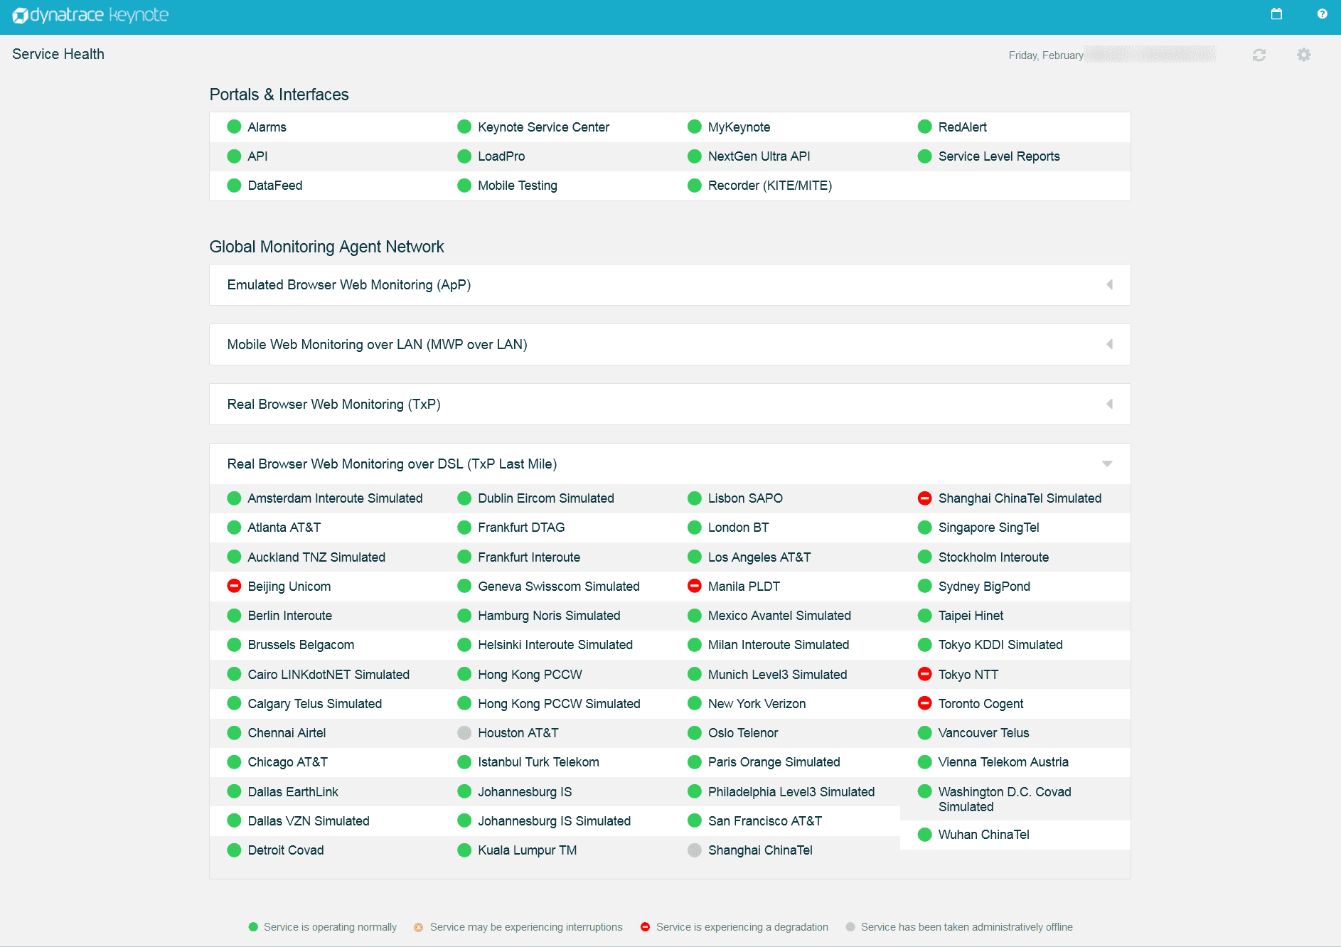
Task: Click the Friday, February date text
Action: [1046, 55]
